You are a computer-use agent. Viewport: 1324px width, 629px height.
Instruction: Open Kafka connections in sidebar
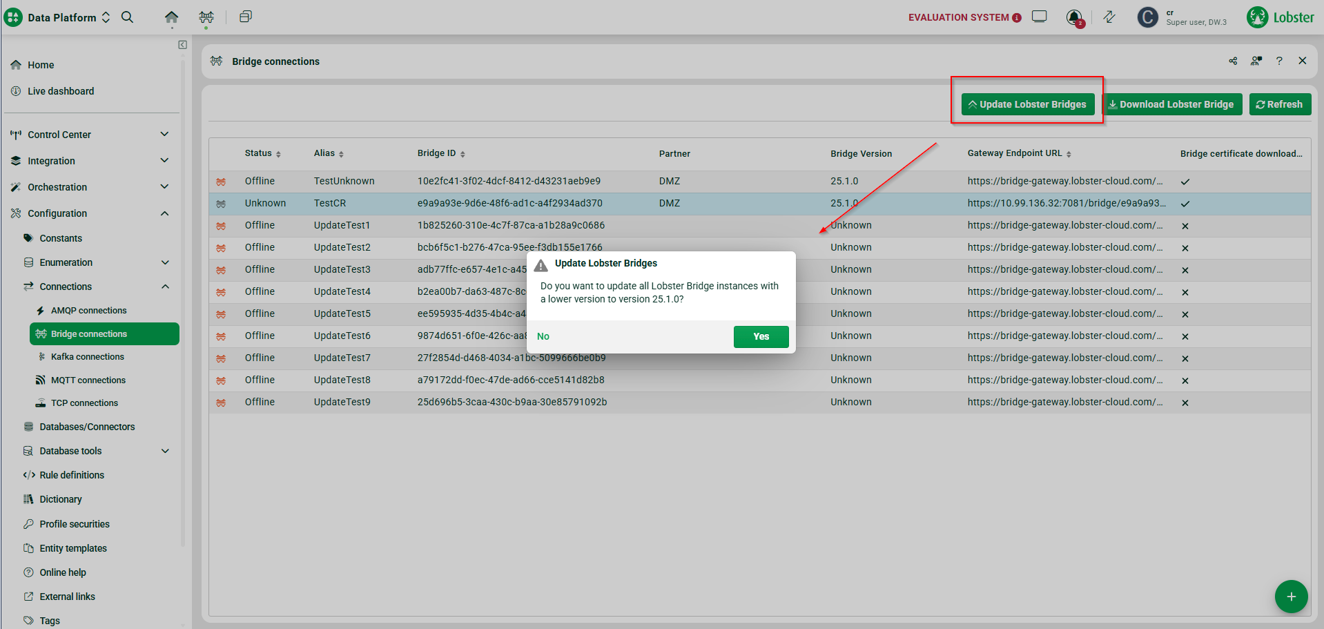87,357
